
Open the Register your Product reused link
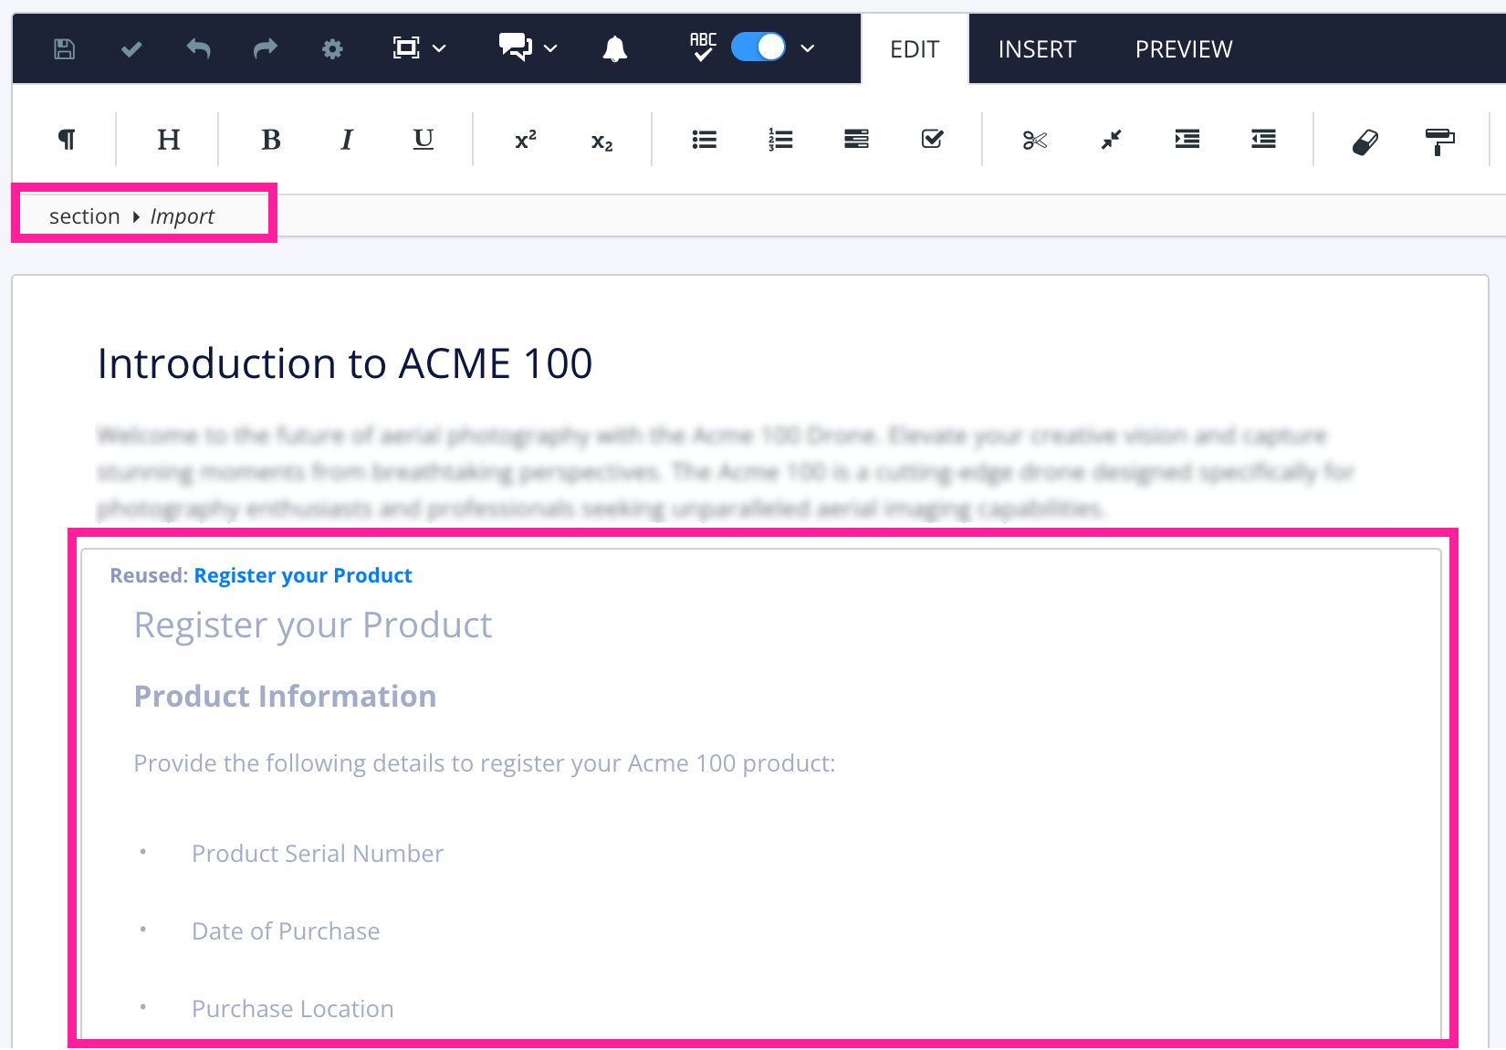click(303, 574)
